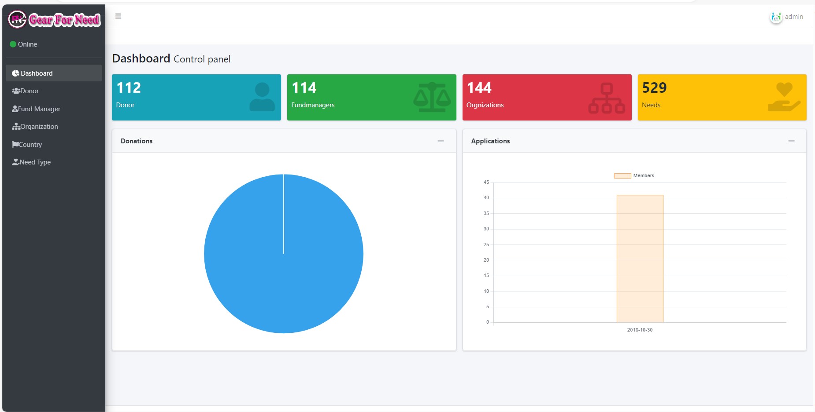815x412 pixels.
Task: Toggle the Members legend swatch
Action: point(622,176)
